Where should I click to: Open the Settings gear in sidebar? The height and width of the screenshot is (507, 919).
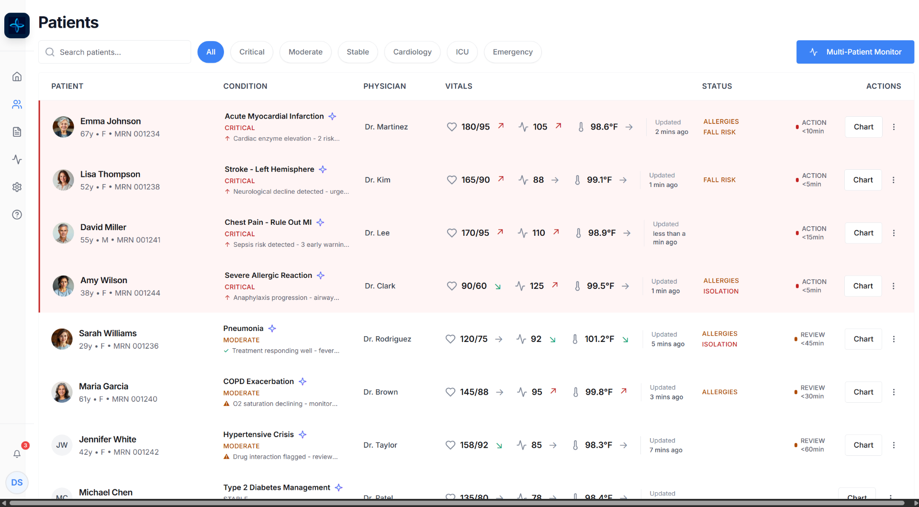tap(17, 187)
